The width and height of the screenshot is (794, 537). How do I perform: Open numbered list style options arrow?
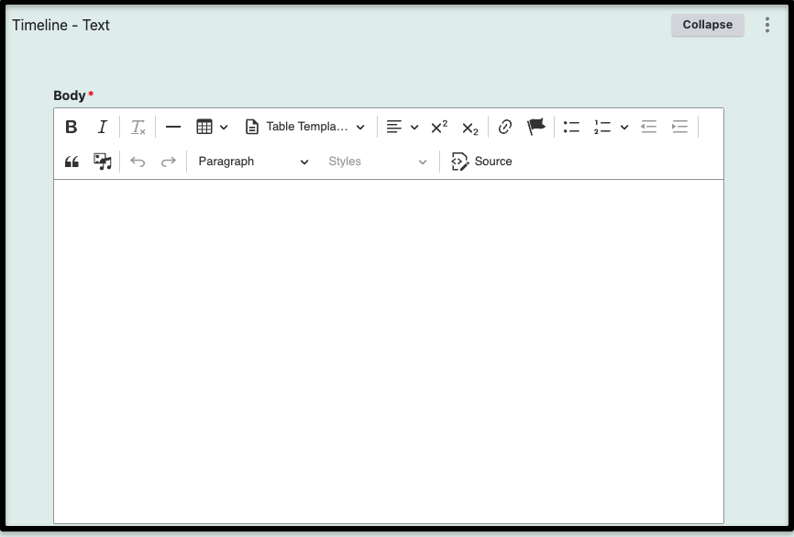(x=624, y=127)
